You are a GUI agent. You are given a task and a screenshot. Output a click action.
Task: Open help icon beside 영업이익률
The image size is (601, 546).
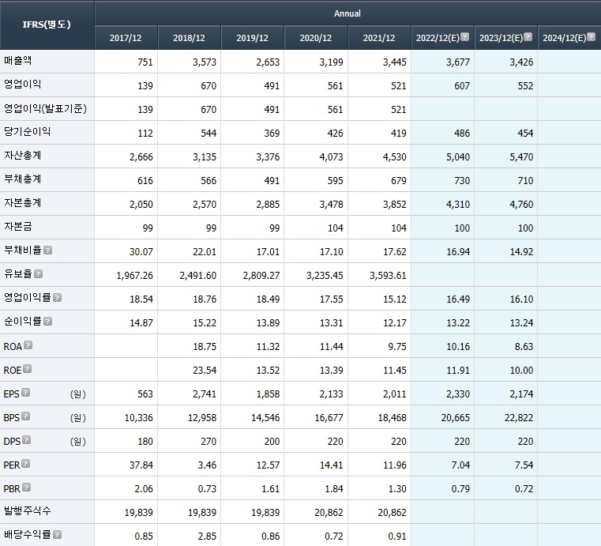tap(57, 298)
